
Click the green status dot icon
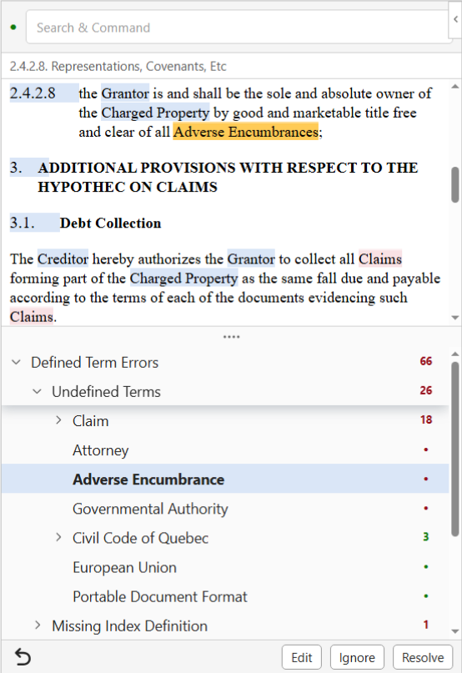(x=13, y=28)
